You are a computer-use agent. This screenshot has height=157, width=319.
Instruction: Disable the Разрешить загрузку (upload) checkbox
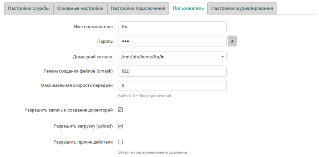pos(121,126)
